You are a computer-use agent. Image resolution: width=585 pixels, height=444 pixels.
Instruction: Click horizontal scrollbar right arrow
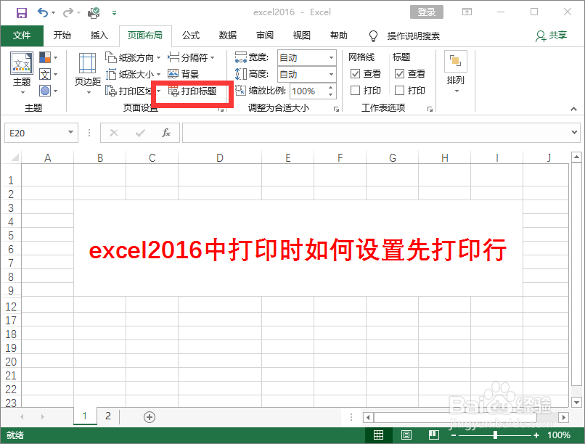(x=563, y=417)
